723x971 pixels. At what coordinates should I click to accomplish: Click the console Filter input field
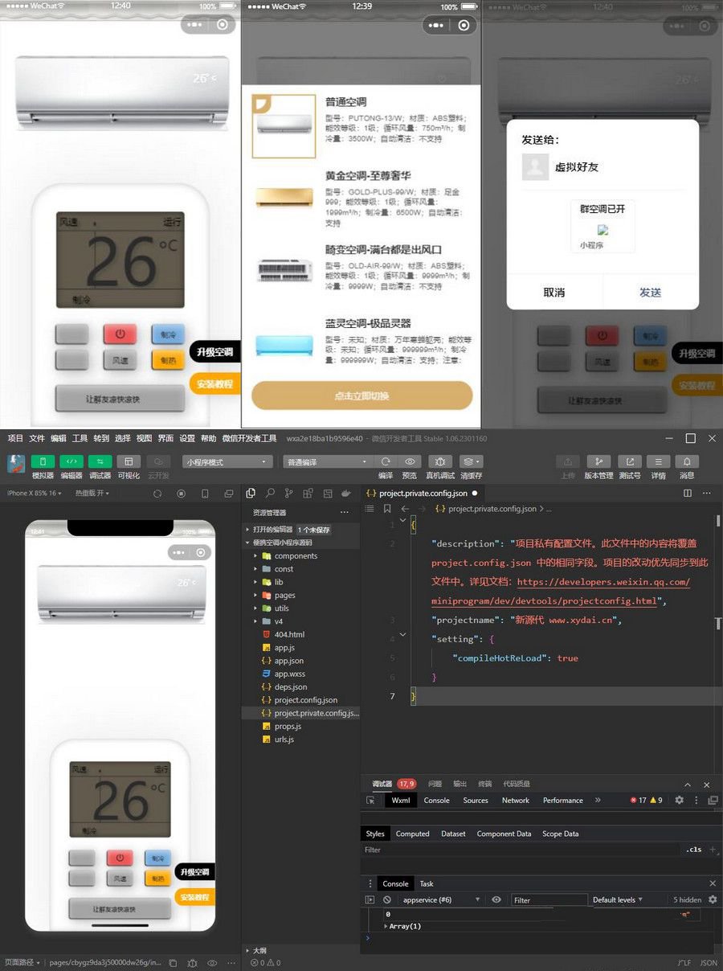[x=549, y=900]
